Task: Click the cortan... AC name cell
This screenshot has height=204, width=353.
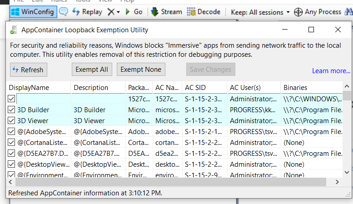Action: click(x=167, y=143)
